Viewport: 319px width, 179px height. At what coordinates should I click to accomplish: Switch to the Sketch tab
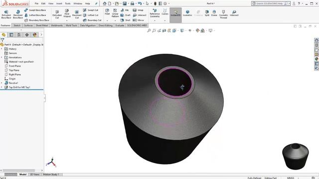tap(17, 25)
